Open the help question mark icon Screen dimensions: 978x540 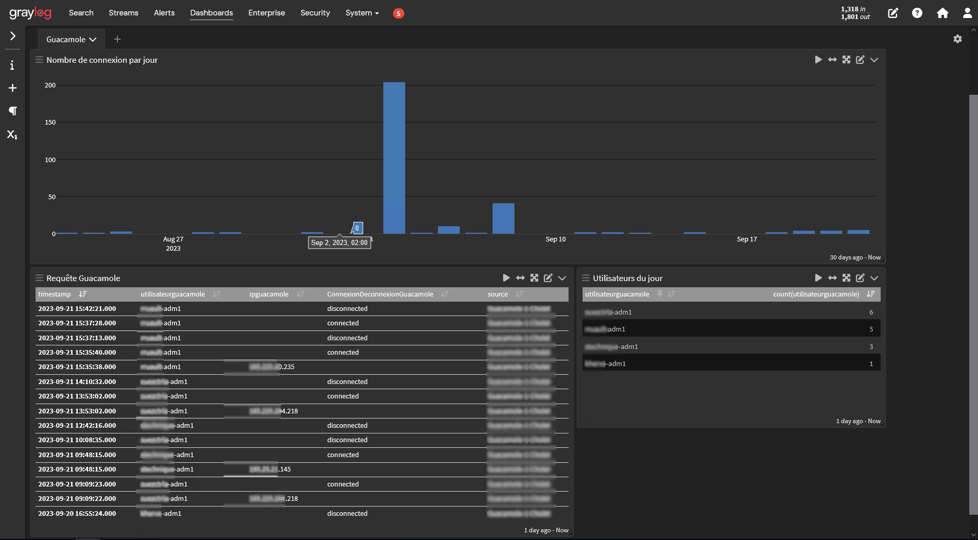point(917,13)
